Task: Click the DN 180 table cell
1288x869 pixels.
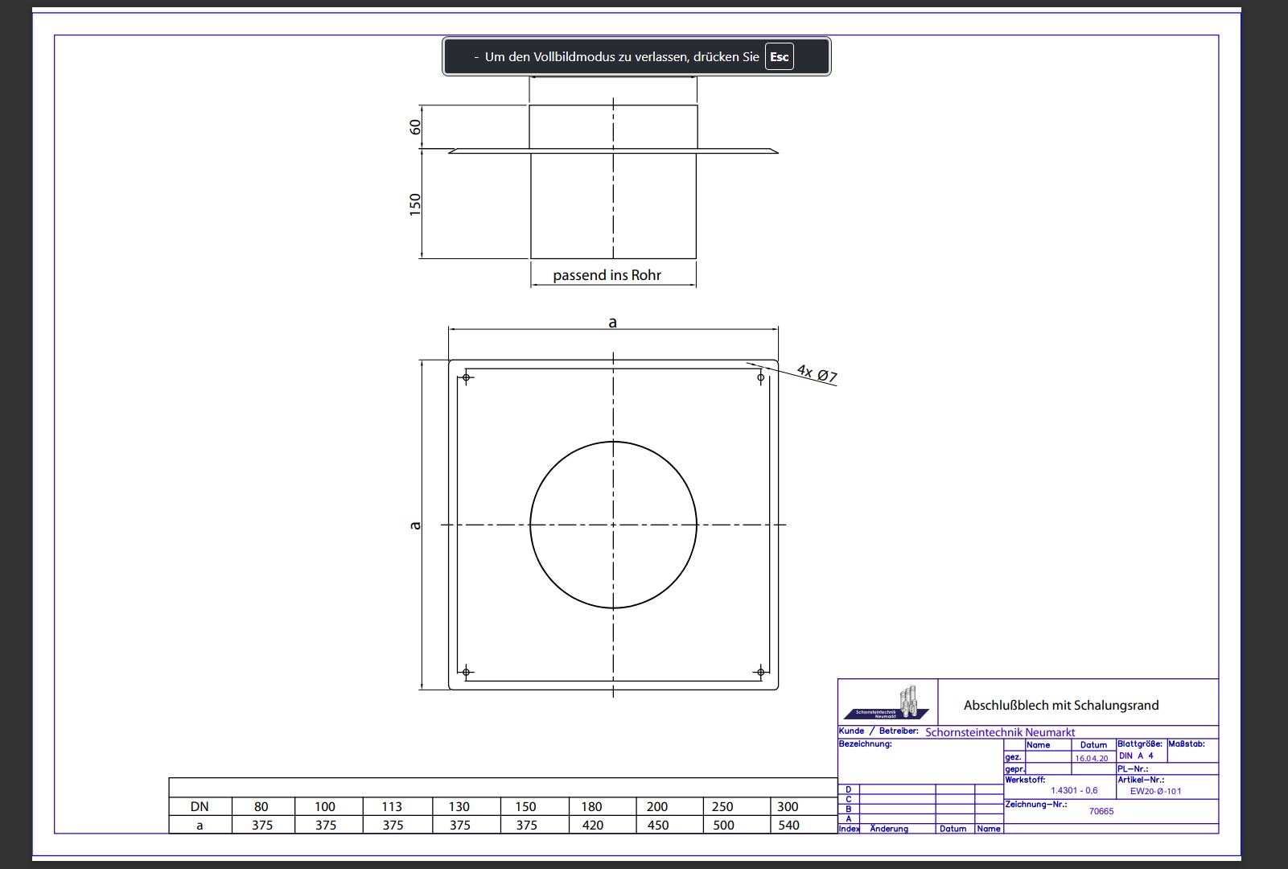Action: tap(591, 806)
